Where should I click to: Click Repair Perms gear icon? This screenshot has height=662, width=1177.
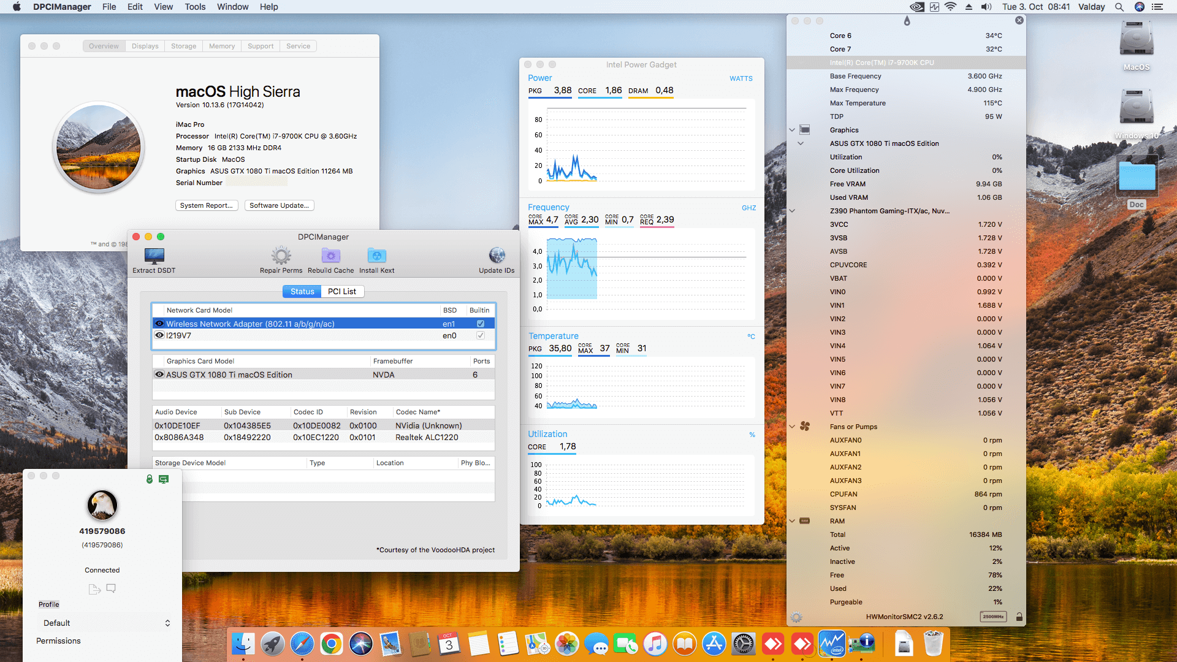[281, 256]
